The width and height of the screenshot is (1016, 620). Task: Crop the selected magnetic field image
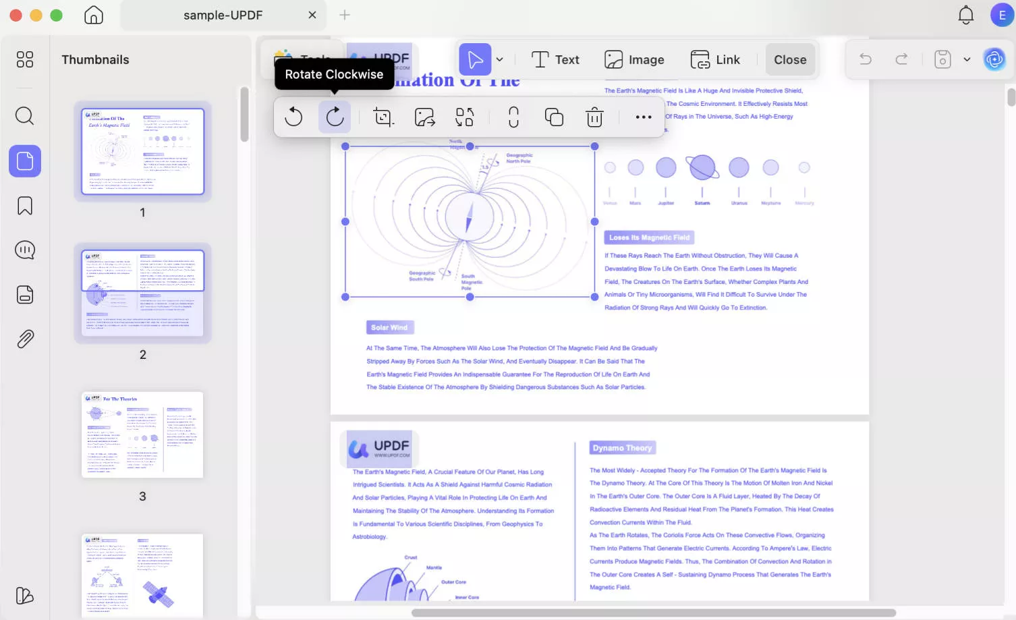382,116
